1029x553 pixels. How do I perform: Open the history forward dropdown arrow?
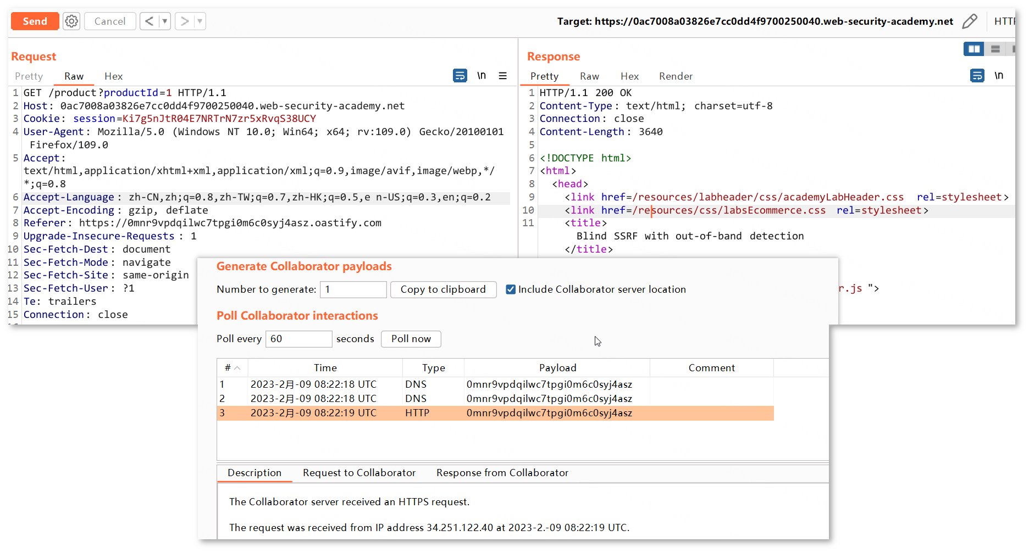tap(200, 21)
